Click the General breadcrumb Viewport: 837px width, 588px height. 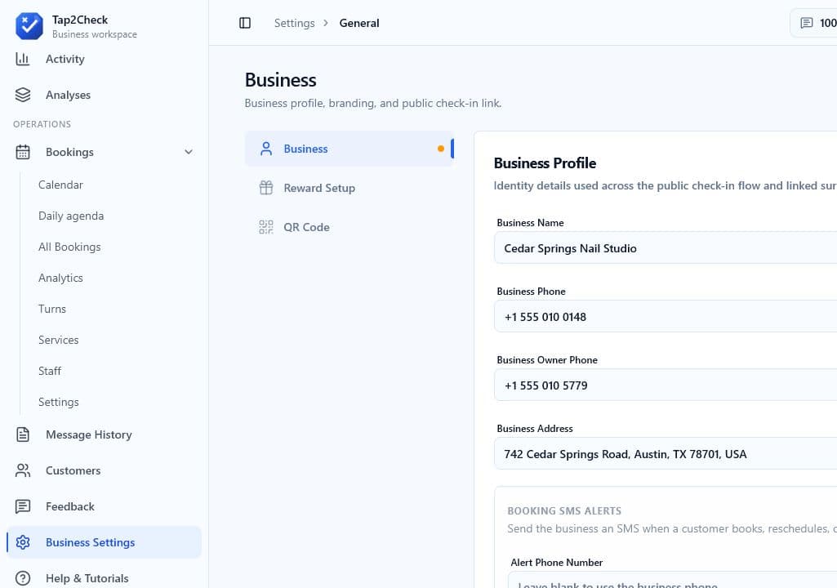pyautogui.click(x=359, y=23)
